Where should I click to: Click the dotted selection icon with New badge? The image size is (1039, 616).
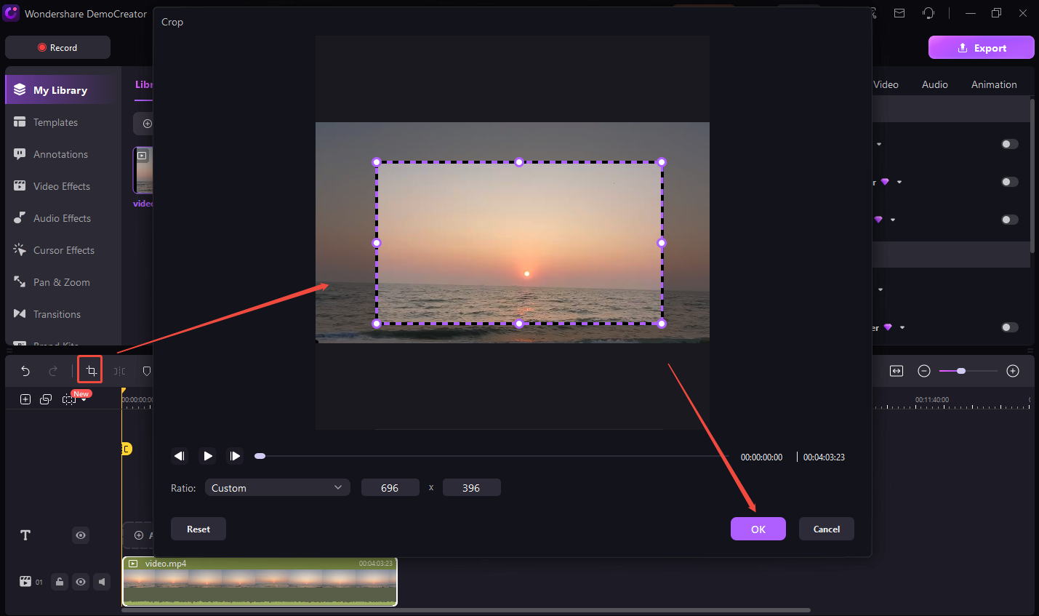click(x=69, y=399)
